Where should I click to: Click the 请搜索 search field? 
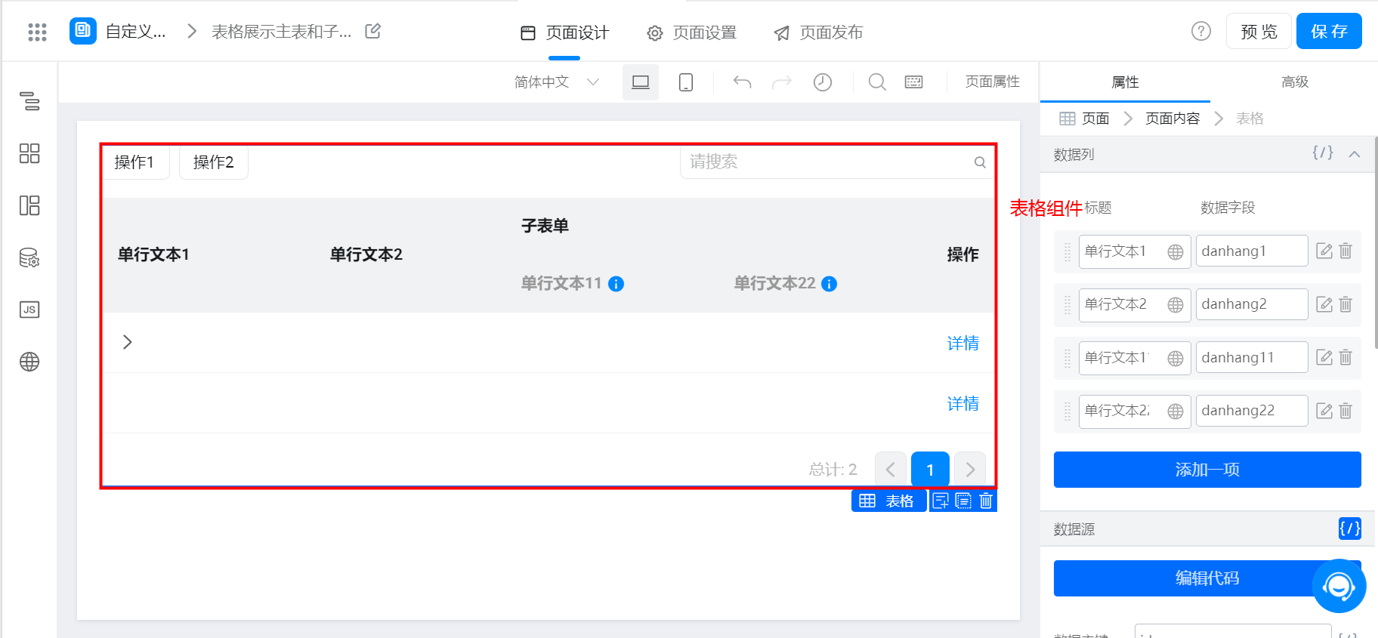click(x=836, y=162)
